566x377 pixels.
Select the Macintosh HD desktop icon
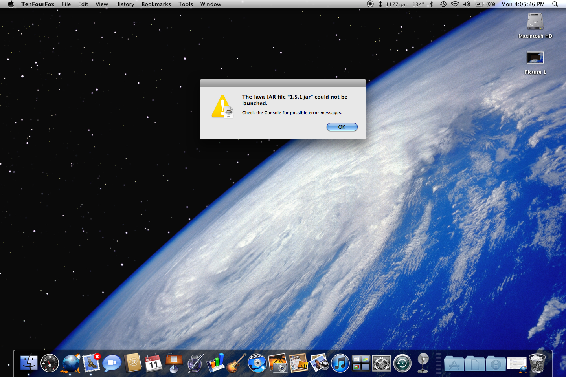pos(535,26)
